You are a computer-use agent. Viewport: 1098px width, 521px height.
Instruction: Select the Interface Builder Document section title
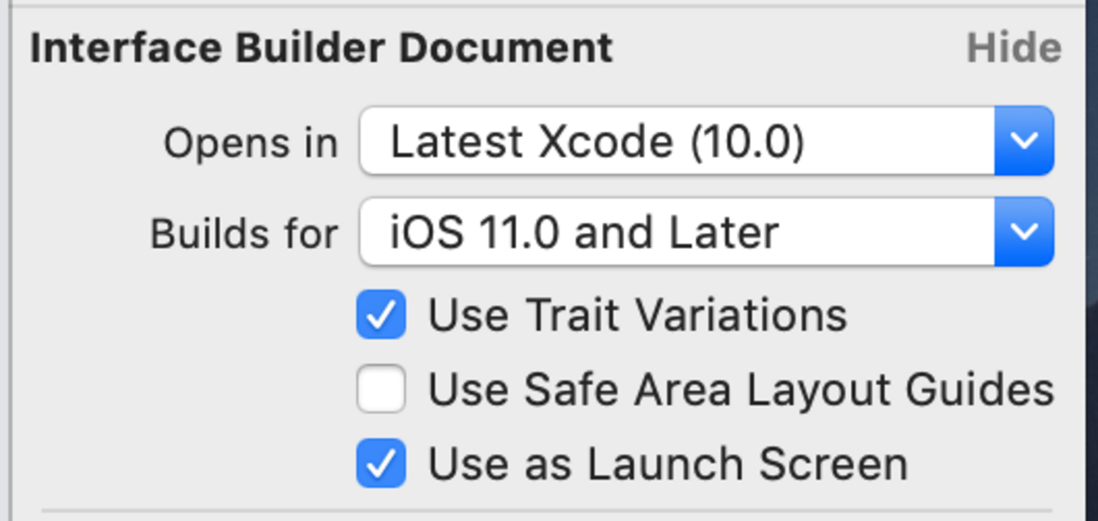pos(321,49)
